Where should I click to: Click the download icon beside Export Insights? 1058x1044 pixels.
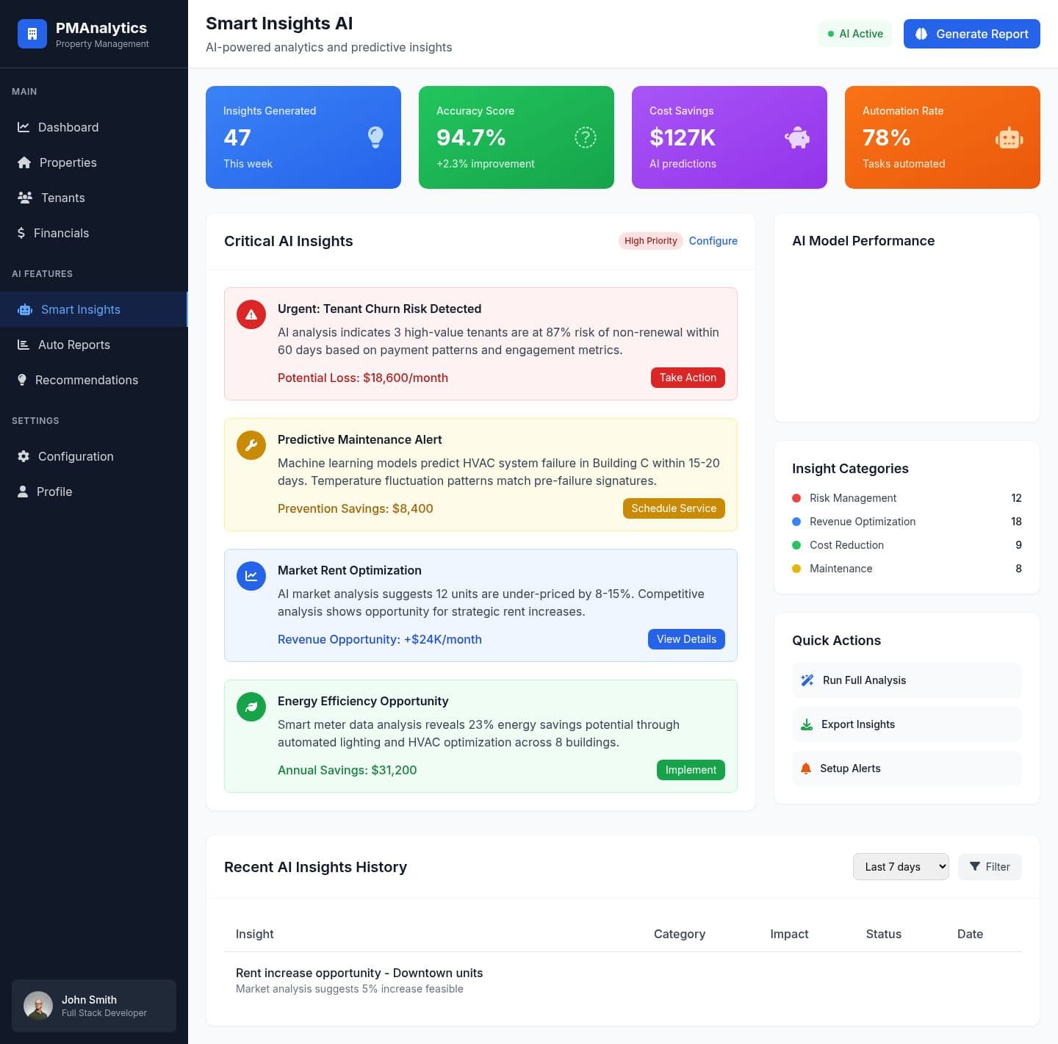click(807, 724)
